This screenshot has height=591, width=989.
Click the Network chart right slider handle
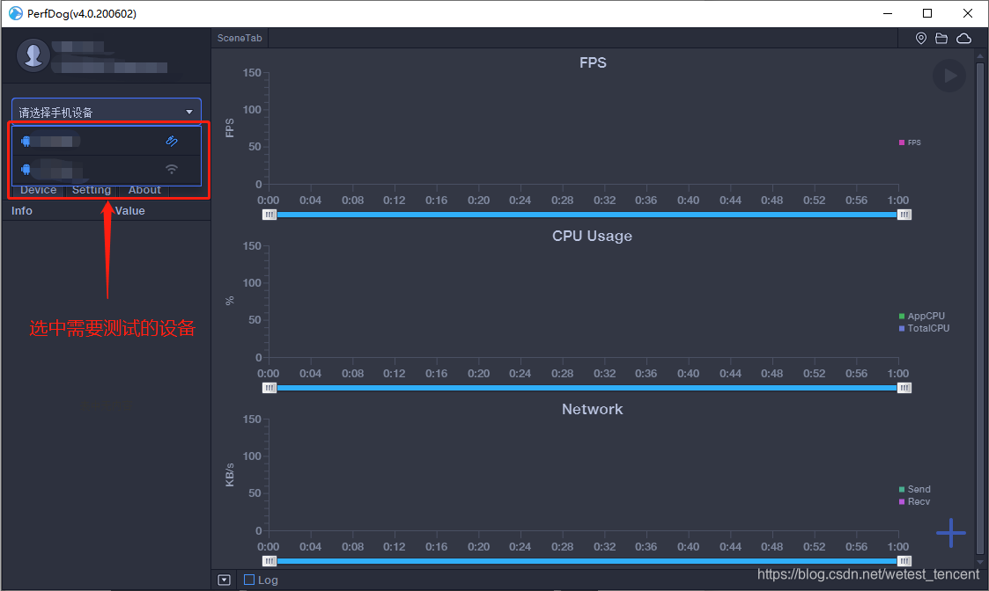[x=904, y=561]
